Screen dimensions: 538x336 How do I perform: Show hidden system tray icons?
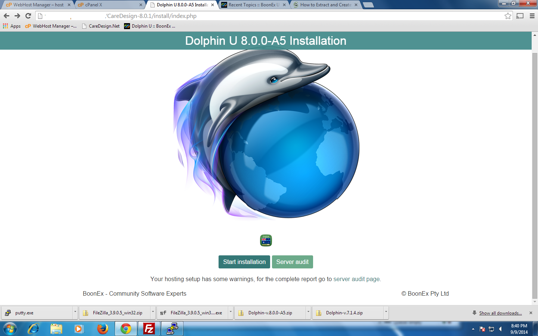click(473, 329)
